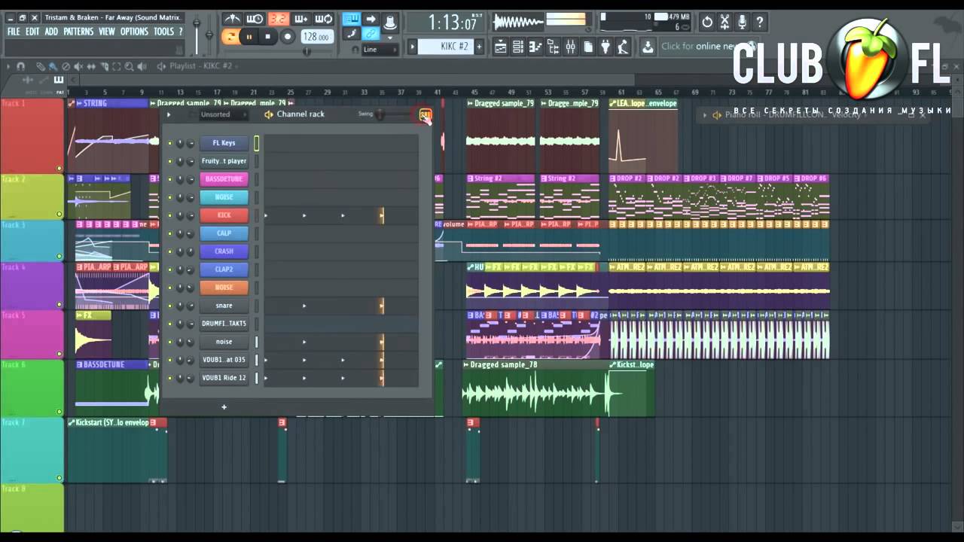Screen dimensions: 964x542
Task: Select the playlist playback speaker tool
Action: tap(142, 66)
